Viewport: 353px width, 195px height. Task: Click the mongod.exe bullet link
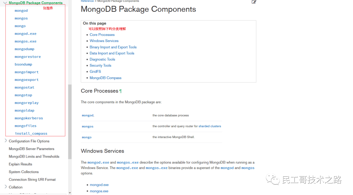[x=99, y=185]
